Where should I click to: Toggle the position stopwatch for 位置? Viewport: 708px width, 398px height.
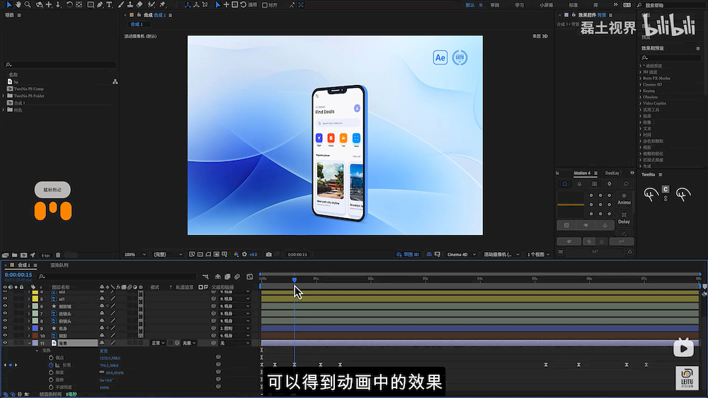51,365
